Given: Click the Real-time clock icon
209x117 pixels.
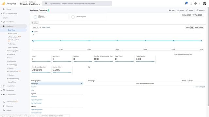Looking at the screenshot, I should [x=4, y=22].
